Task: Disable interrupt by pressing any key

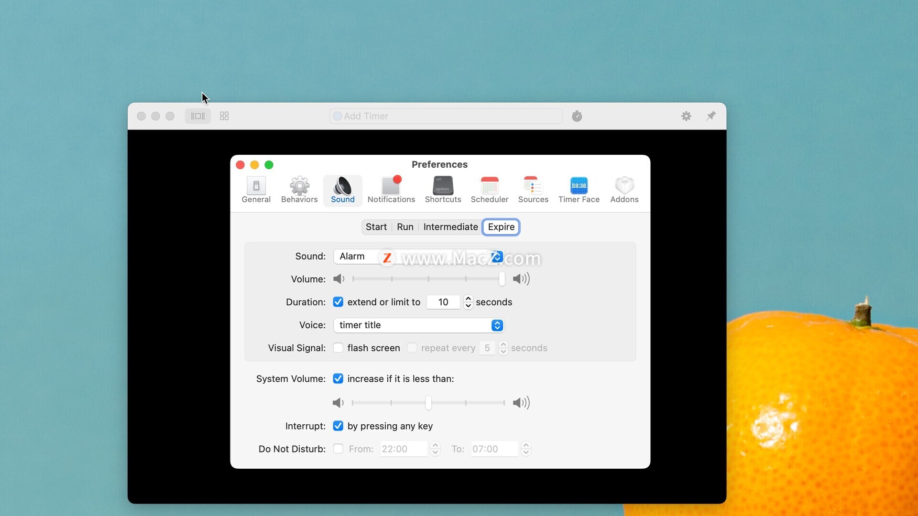Action: pyautogui.click(x=338, y=426)
